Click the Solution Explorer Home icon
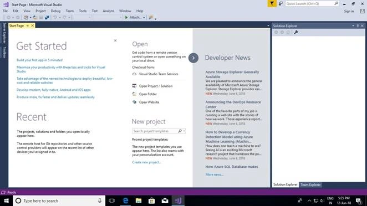This screenshot has height=206, width=367. (x=288, y=32)
